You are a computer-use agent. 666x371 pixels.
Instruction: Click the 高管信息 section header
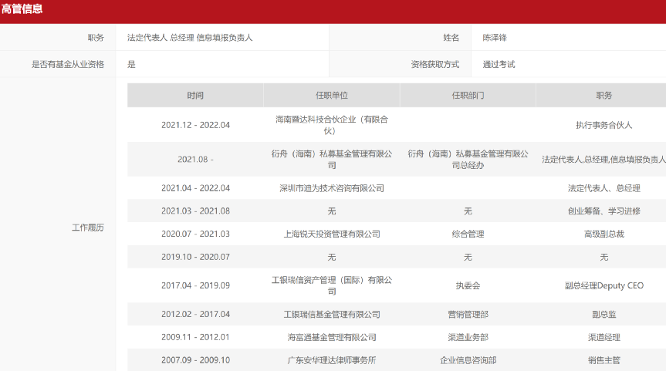pyautogui.click(x=22, y=10)
